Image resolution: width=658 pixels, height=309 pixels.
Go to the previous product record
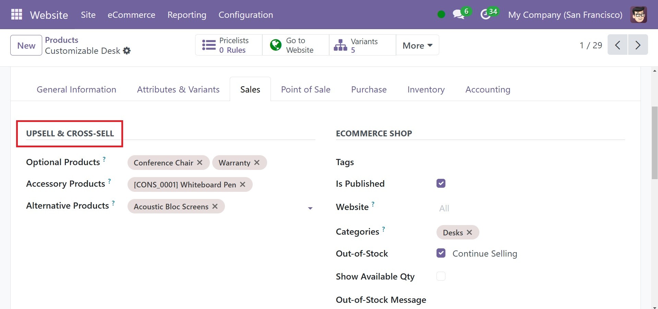pos(618,45)
